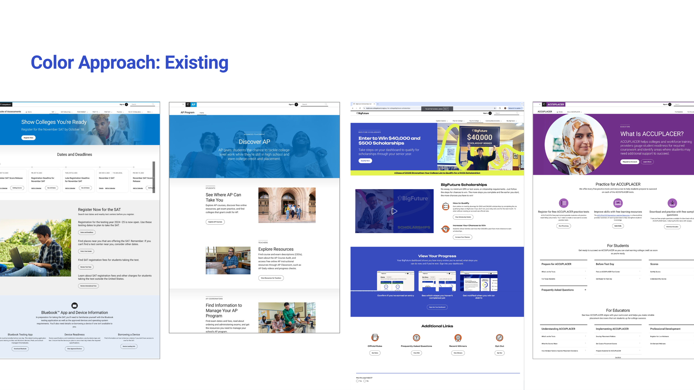Expand the Explore Careers dropdown
694x390 pixels.
coord(442,121)
